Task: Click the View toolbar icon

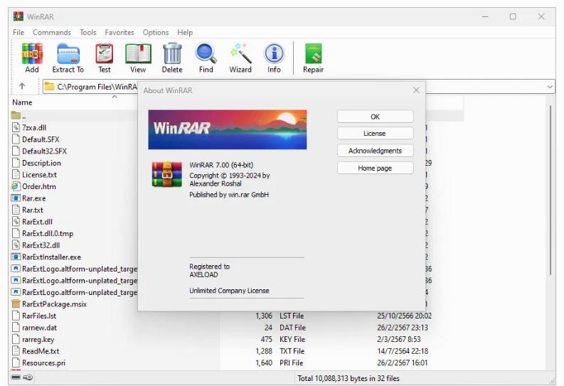Action: click(x=138, y=54)
